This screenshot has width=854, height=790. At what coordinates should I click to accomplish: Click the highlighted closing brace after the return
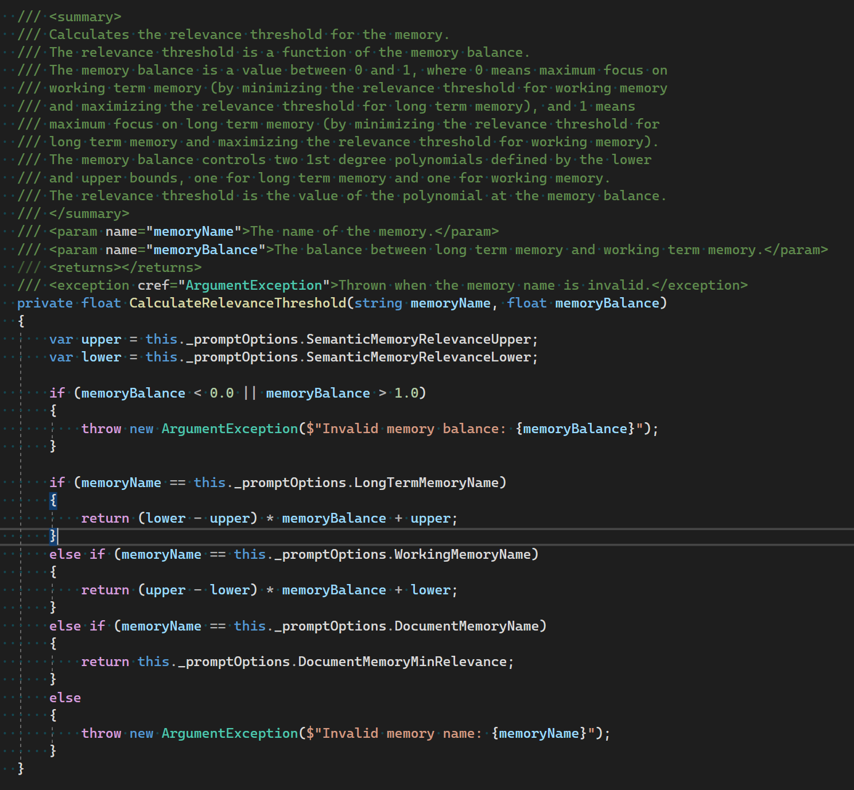click(x=53, y=536)
